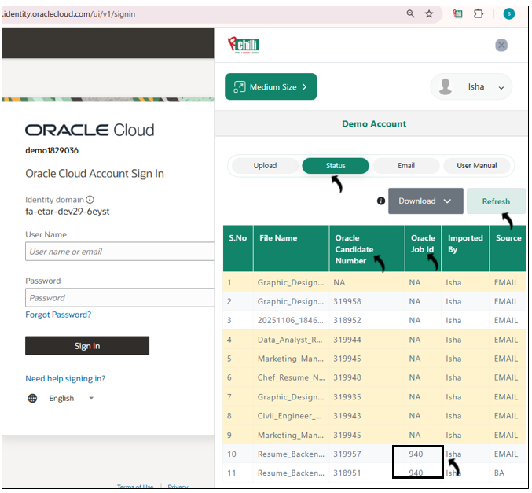This screenshot has height=493, width=532.
Task: Open the Chrome profile avatar
Action: 509,13
